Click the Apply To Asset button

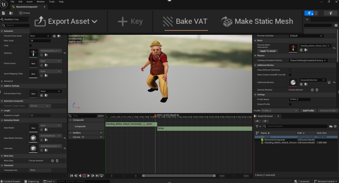pos(268,51)
